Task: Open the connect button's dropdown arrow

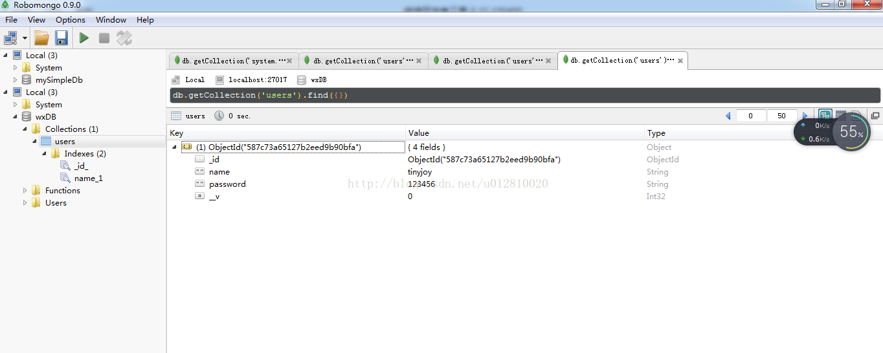Action: click(25, 39)
